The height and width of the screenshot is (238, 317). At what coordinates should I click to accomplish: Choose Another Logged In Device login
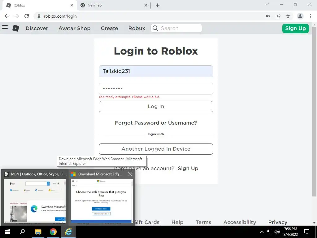[156, 149]
